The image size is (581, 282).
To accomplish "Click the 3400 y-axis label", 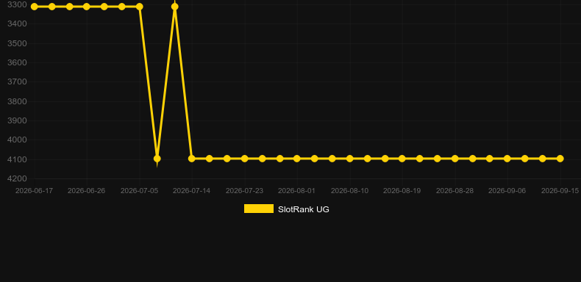I will coord(17,24).
